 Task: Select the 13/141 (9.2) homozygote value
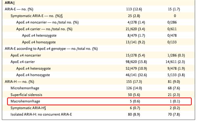tap(135, 42)
